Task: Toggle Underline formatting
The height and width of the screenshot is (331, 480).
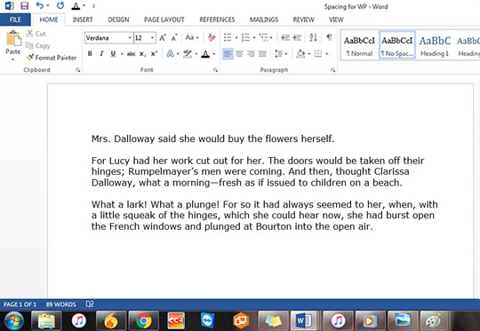Action: 113,54
